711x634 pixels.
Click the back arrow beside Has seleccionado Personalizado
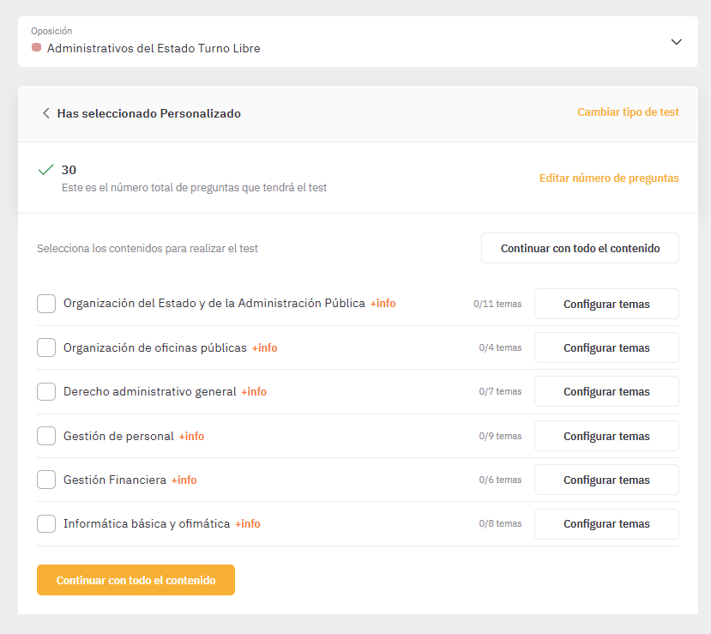45,113
